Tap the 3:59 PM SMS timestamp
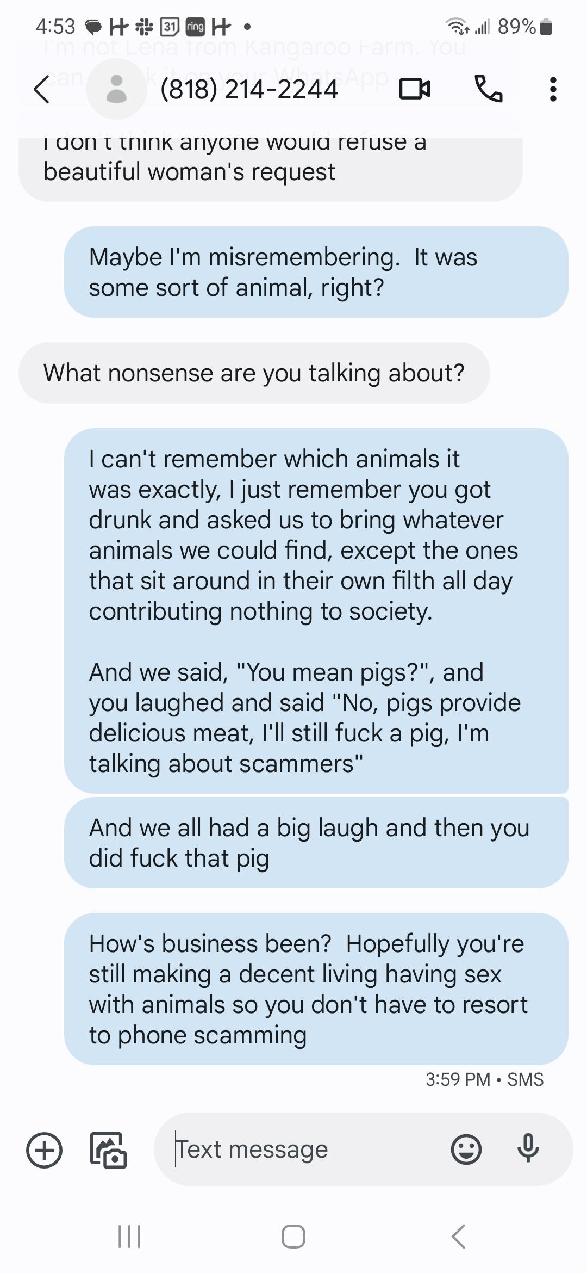Screen dimensions: 587x1273 tap(484, 1079)
